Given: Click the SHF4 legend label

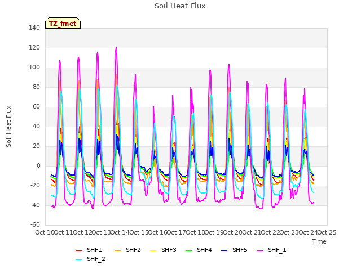Looking at the screenshot, I should [204, 250].
